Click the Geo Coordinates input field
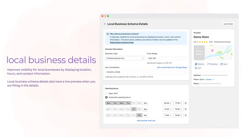 (146, 72)
